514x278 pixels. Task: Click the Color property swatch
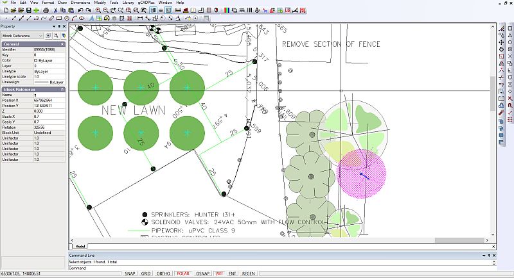36,60
